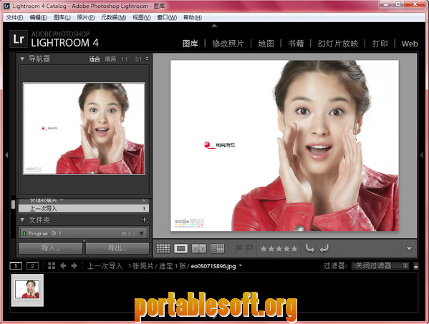Open toolbar content dropdown arrow
This screenshot has height=324, width=429.
point(409,249)
